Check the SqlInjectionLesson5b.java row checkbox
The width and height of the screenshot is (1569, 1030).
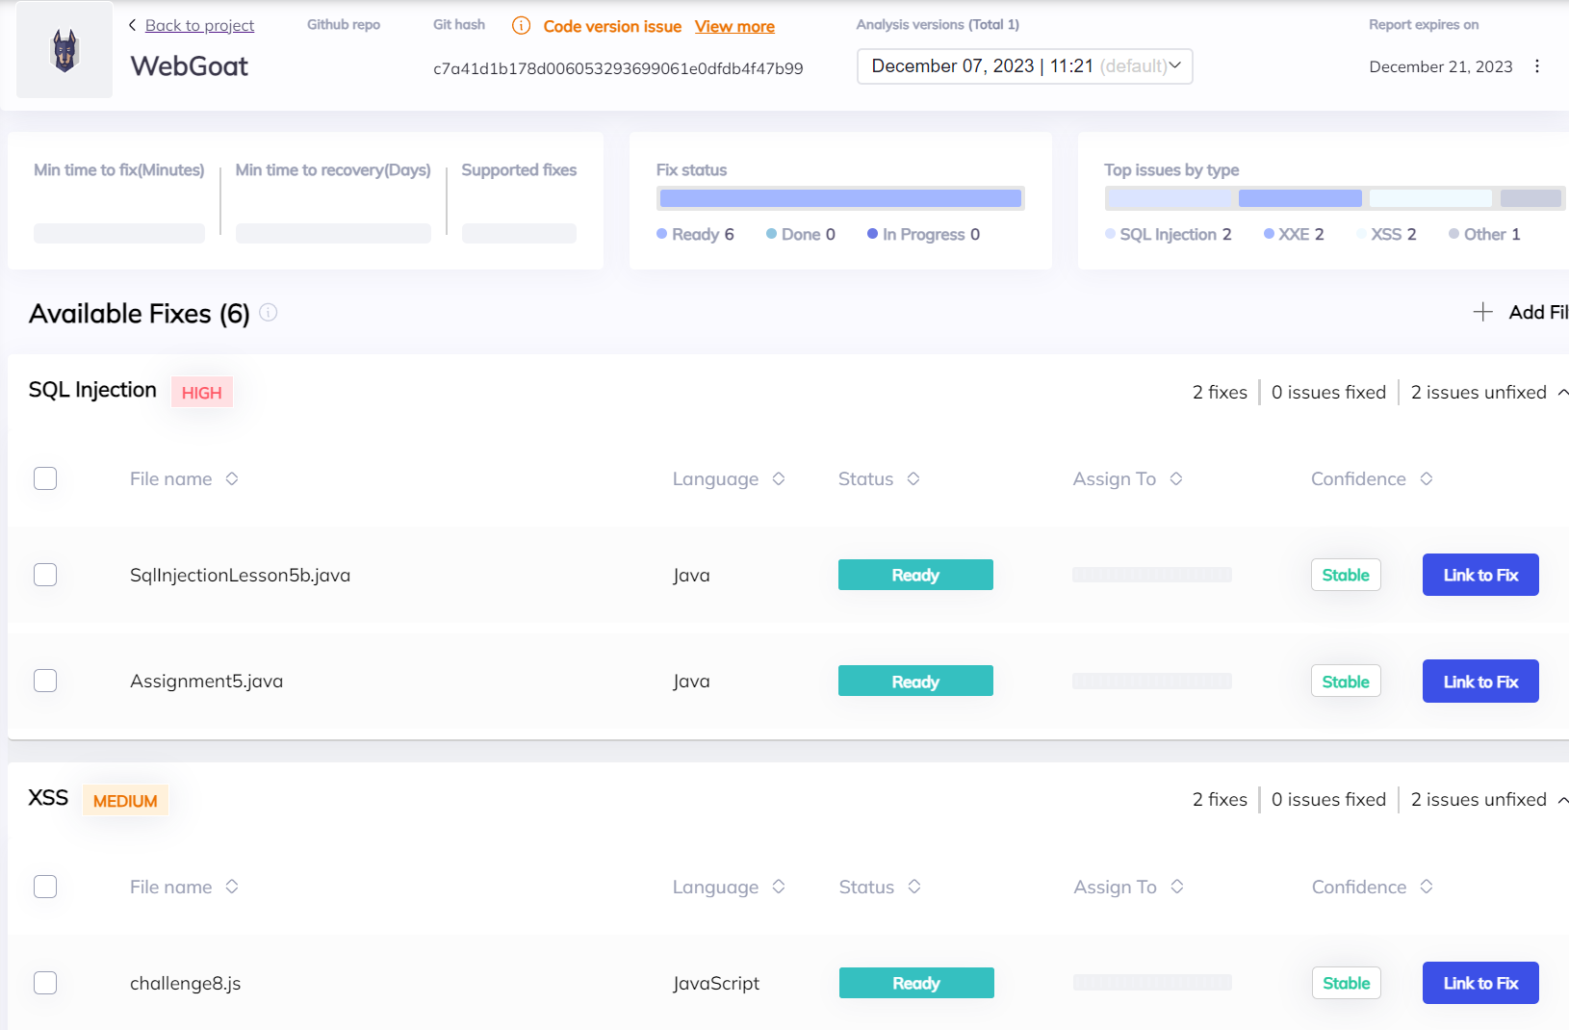[x=45, y=575]
